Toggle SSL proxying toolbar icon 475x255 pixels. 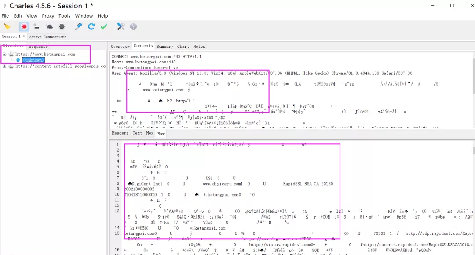point(37,27)
